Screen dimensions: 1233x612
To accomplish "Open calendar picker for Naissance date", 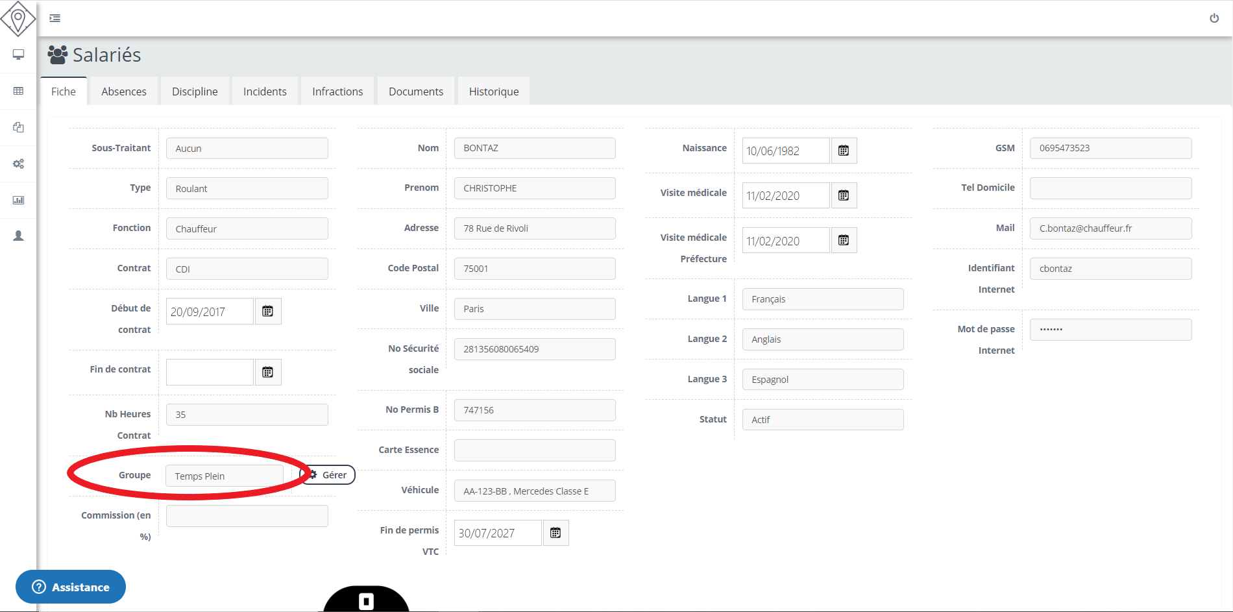I will click(x=844, y=151).
